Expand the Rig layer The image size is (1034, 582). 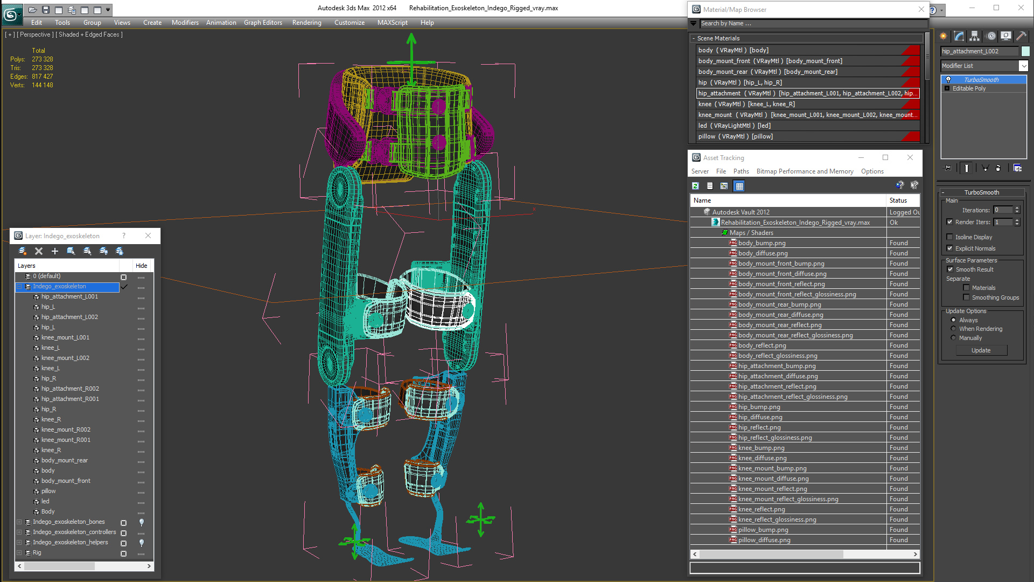click(x=19, y=553)
